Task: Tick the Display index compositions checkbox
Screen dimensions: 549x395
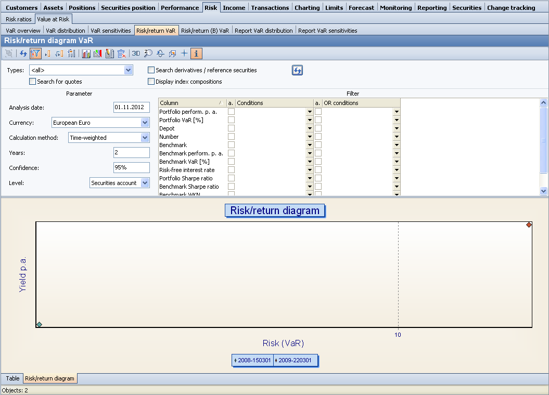Action: (151, 82)
